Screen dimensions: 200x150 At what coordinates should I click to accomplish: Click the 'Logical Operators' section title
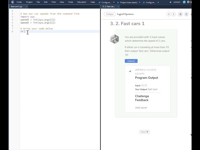click(125, 14)
